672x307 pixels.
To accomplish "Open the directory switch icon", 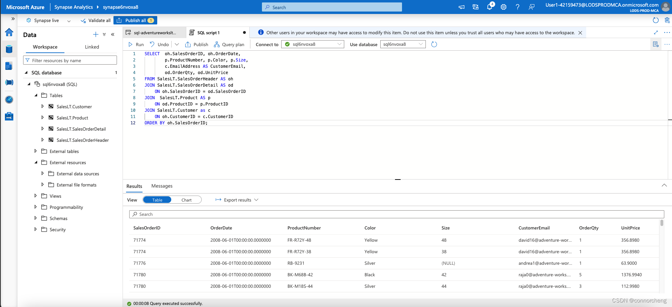I will point(476,7).
